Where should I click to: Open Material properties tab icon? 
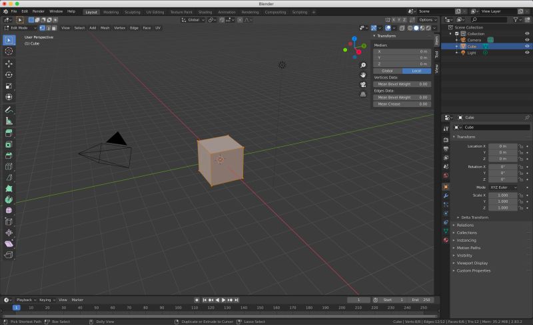(x=446, y=240)
